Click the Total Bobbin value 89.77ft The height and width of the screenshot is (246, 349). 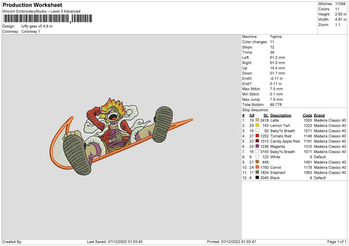click(x=276, y=104)
